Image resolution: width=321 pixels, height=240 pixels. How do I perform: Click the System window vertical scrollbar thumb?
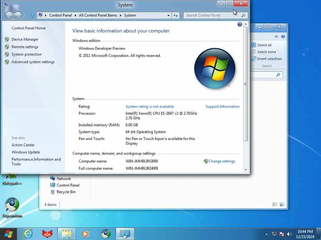click(x=246, y=84)
